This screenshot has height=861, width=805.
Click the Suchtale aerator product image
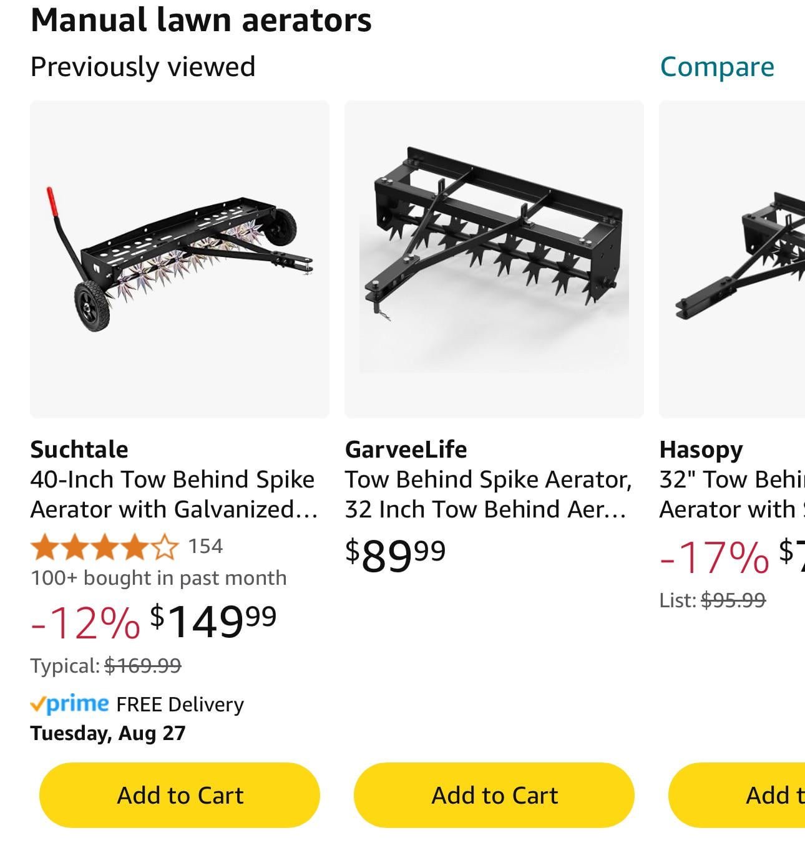click(x=180, y=259)
